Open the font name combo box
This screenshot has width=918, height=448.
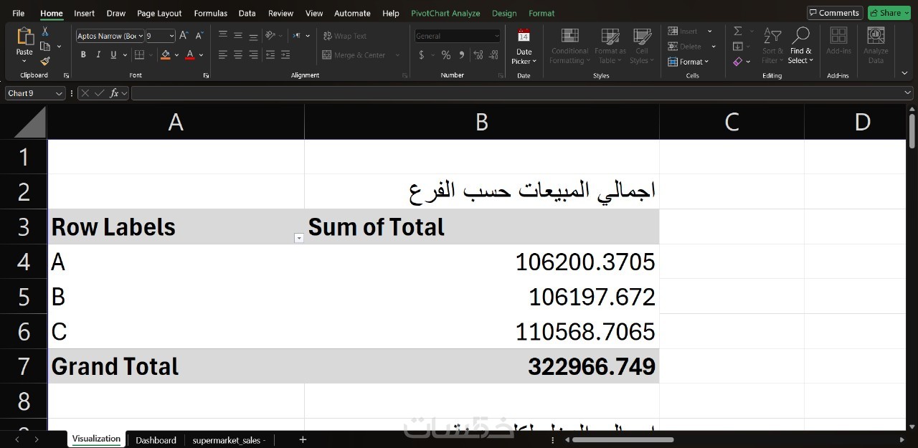(110, 36)
